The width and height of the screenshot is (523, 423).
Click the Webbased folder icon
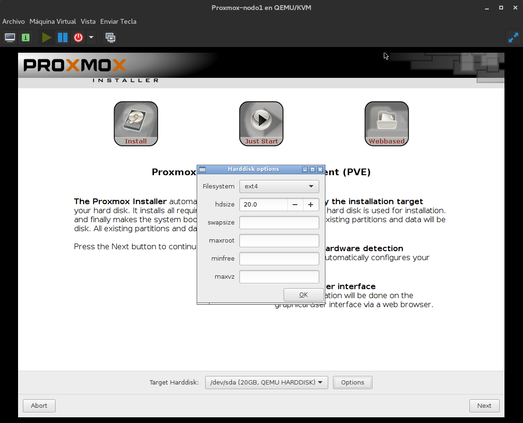pos(387,123)
